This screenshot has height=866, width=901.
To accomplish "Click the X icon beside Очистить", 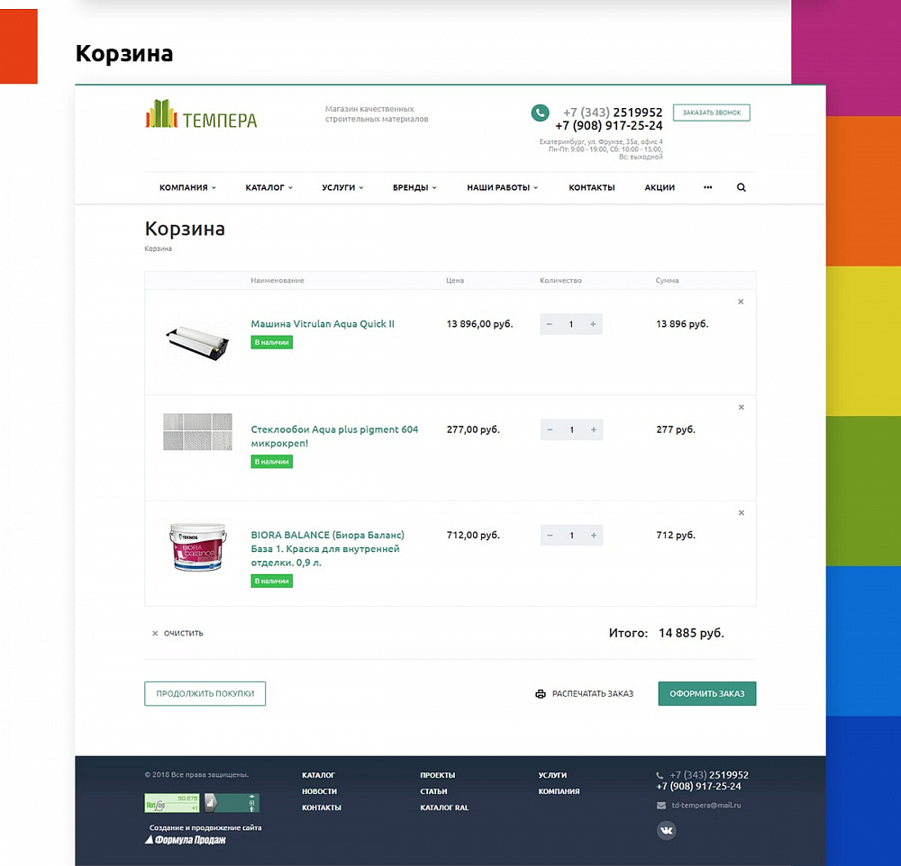I will point(155,634).
